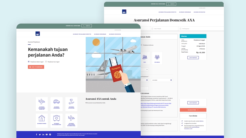Click the 'Perjalanan tunggal' value
The width and height of the screenshot is (246, 138).
click(x=199, y=40)
